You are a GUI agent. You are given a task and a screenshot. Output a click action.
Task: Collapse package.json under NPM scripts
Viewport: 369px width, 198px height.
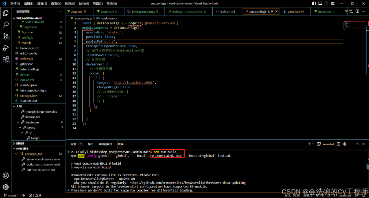tap(16, 154)
